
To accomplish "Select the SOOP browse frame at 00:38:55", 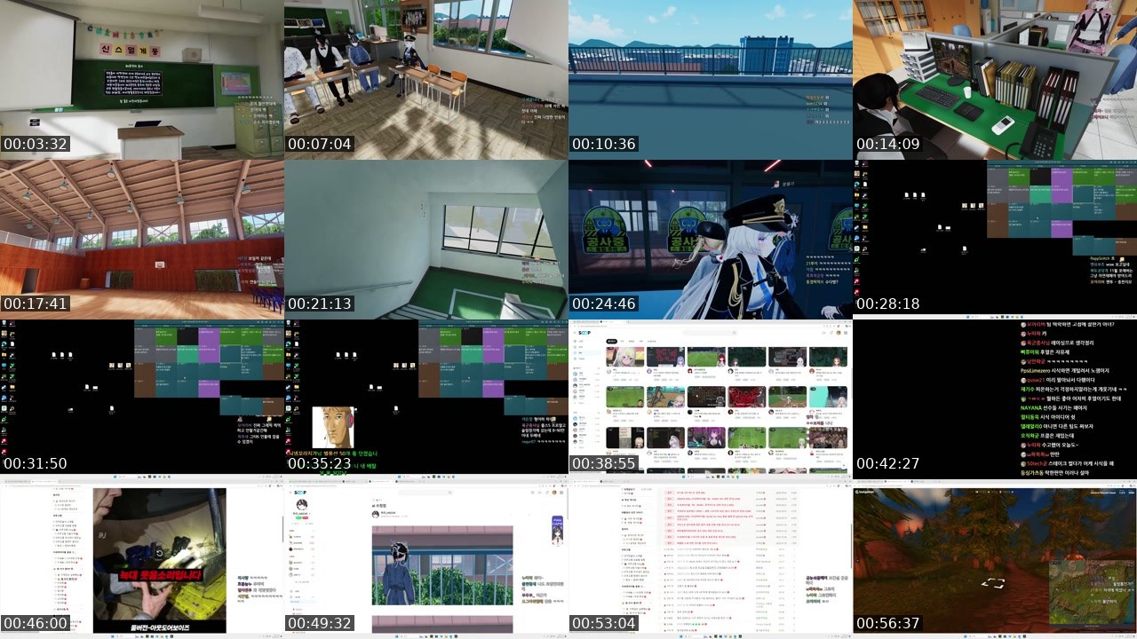I will point(711,399).
